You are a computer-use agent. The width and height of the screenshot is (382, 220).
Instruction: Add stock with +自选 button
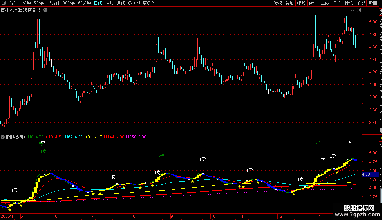[361, 3]
